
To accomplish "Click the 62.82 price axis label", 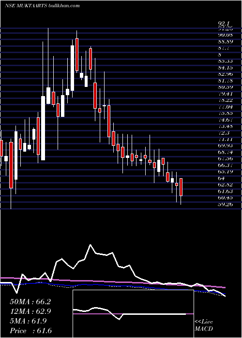I will [225, 185].
